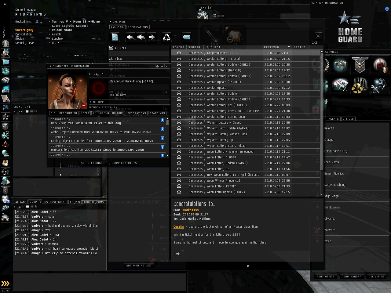391x293 pixels.
Task: Show info for Alpha Project Command corporation
Action: 163,129
